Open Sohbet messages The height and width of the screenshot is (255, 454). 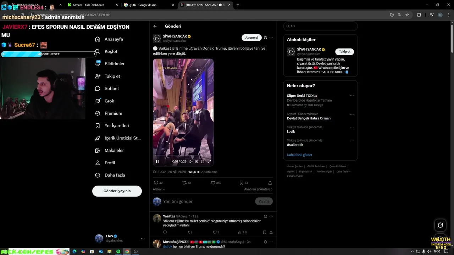point(107,89)
